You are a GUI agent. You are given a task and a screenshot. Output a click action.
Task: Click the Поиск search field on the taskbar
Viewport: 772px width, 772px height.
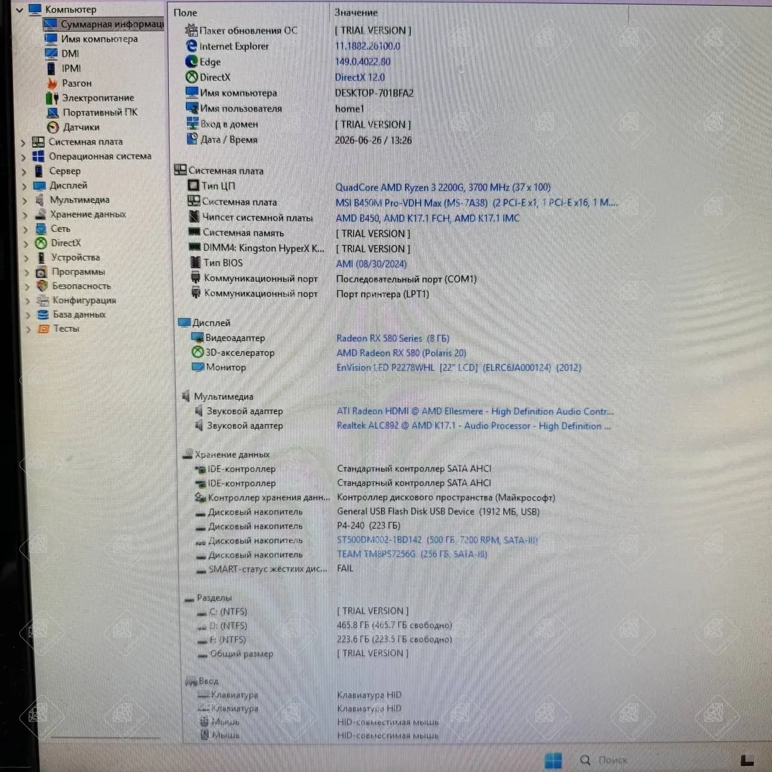click(613, 761)
